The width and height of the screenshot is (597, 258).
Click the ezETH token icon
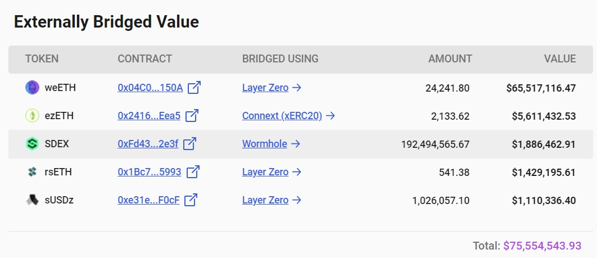(x=32, y=116)
